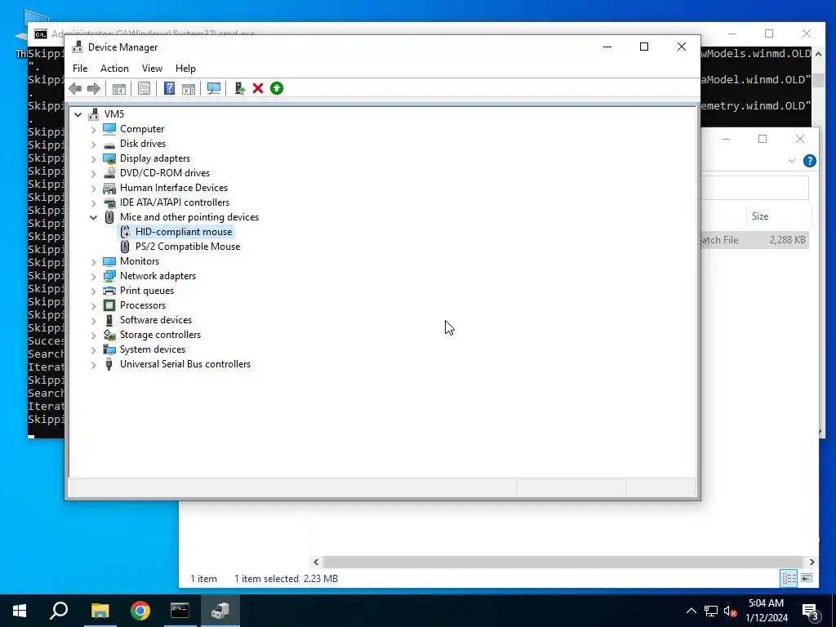This screenshot has width=836, height=627.
Task: Expand the Storage controllers category
Action: (x=93, y=335)
